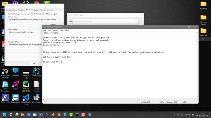The height and width of the screenshot is (118, 211).
Task: Open Notepad File menu
Action: click(45, 30)
